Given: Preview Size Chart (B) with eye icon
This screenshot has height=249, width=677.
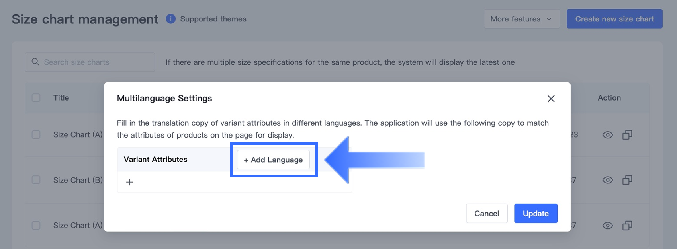Looking at the screenshot, I should point(607,180).
